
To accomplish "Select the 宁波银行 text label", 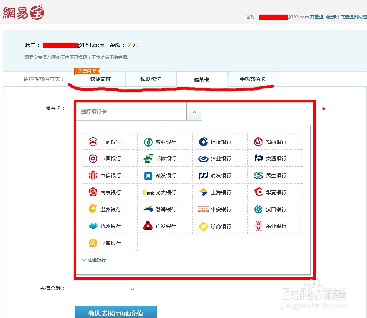I will click(x=111, y=243).
